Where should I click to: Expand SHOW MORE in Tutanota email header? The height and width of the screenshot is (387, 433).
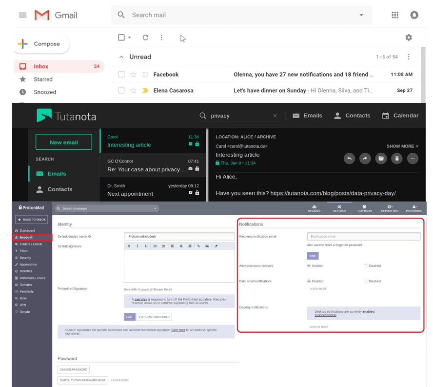click(x=402, y=146)
